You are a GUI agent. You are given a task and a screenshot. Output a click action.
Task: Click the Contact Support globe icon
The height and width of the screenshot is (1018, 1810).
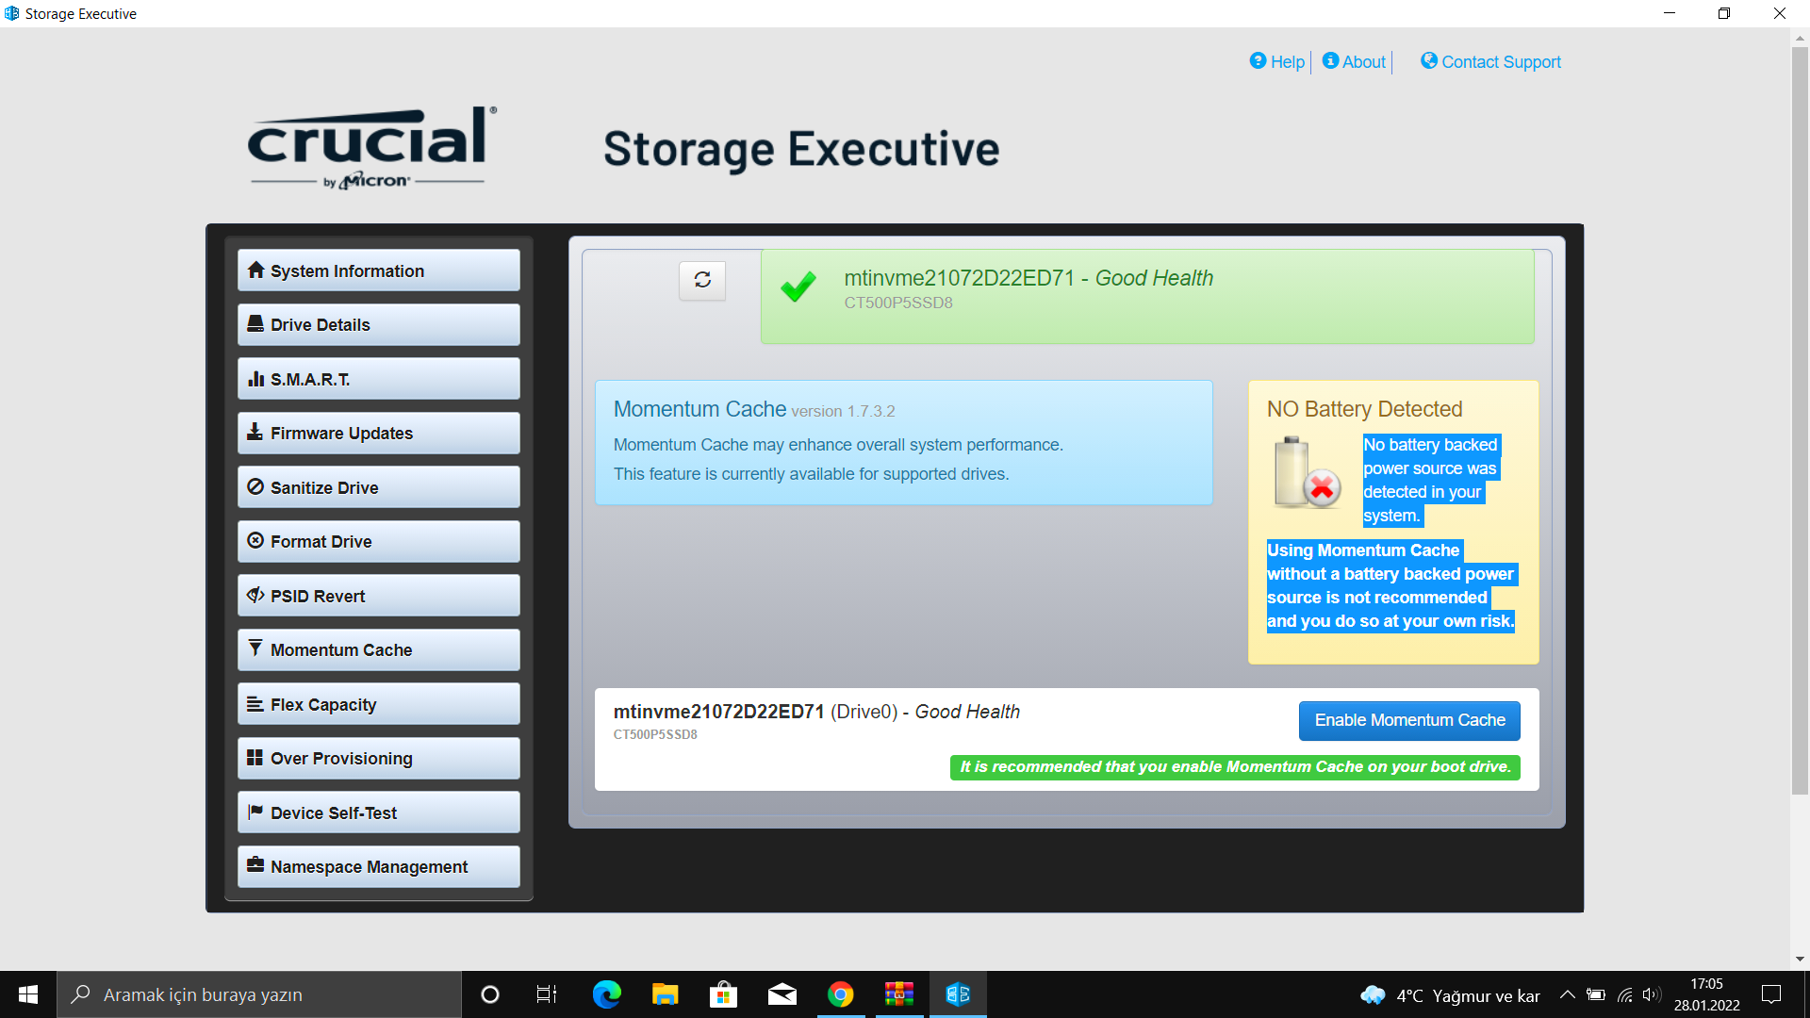tap(1429, 61)
